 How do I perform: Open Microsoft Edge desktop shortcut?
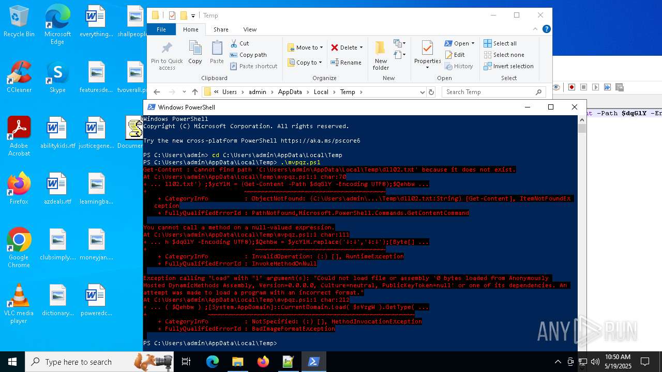(57, 25)
